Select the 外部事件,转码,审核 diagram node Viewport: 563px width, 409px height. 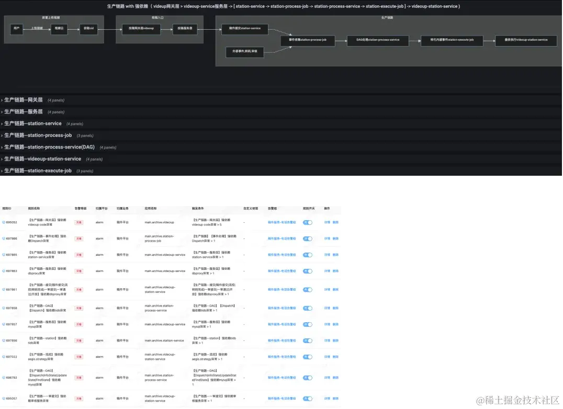(245, 52)
